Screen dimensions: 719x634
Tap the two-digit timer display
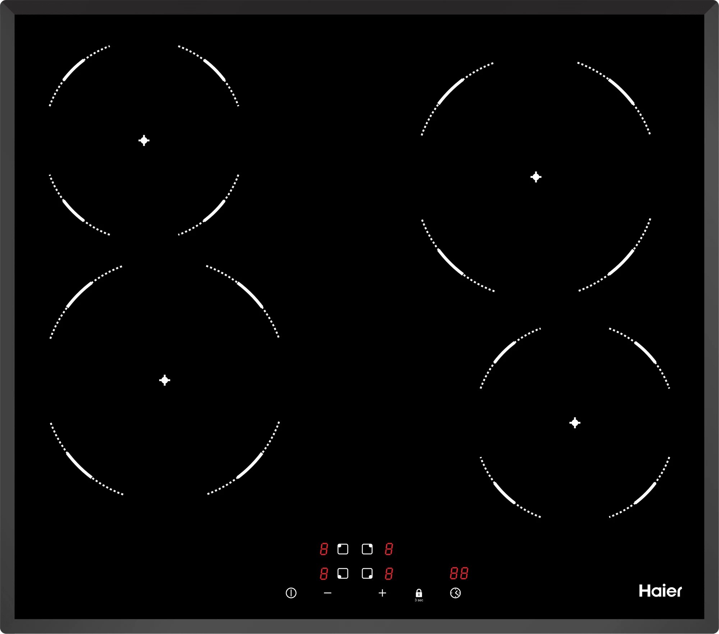pos(459,573)
